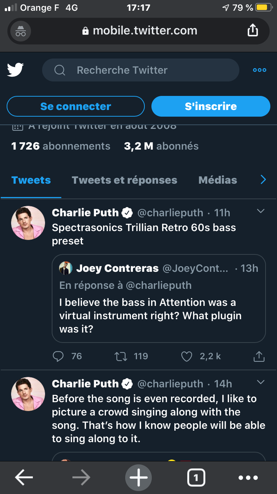Open the three-dot menu beside search
This screenshot has height=494, width=277.
coord(259,70)
